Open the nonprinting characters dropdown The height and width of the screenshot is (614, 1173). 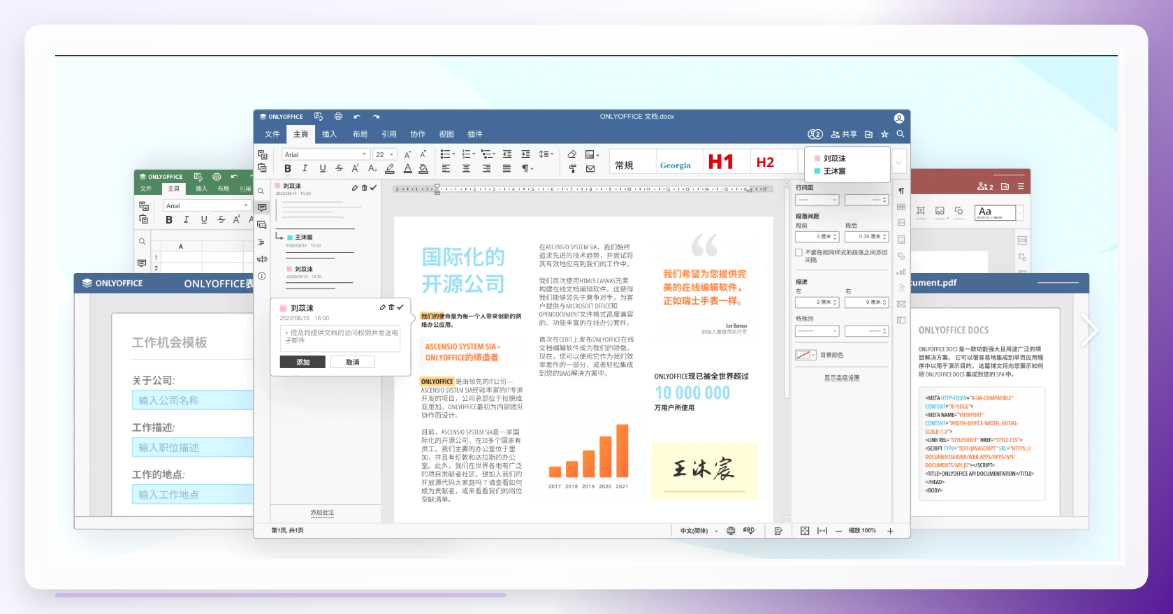[x=527, y=168]
